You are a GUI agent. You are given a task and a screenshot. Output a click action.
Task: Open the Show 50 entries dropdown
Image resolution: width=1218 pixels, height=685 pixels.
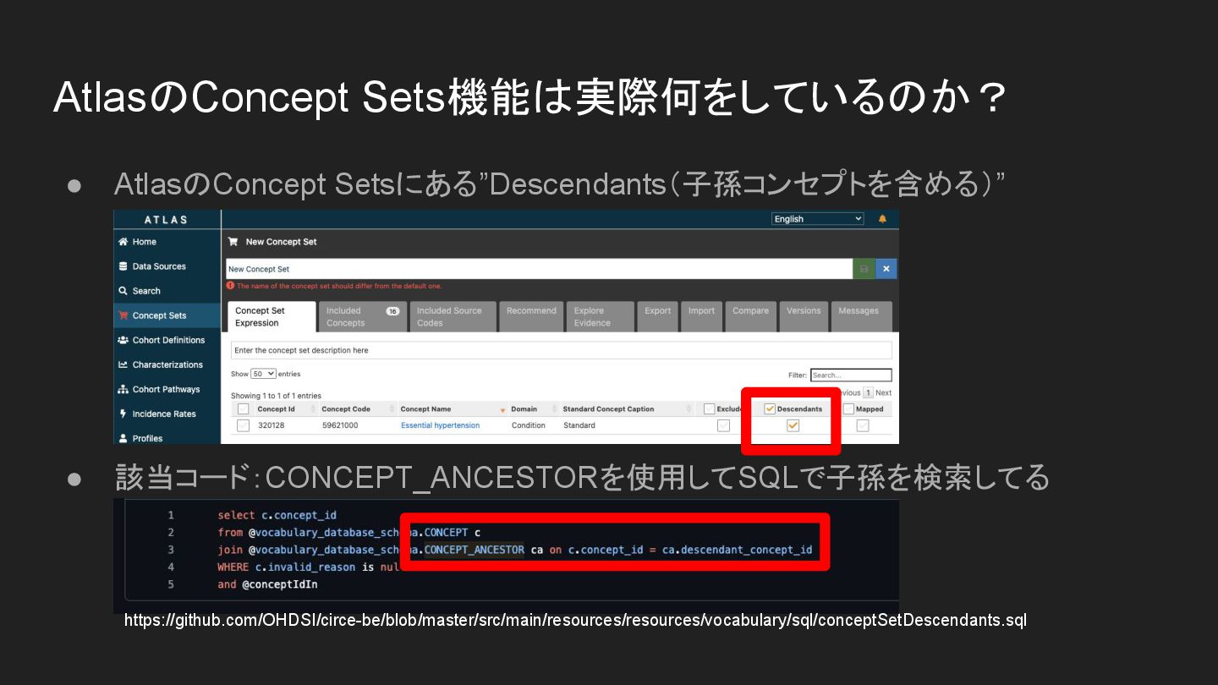click(264, 374)
